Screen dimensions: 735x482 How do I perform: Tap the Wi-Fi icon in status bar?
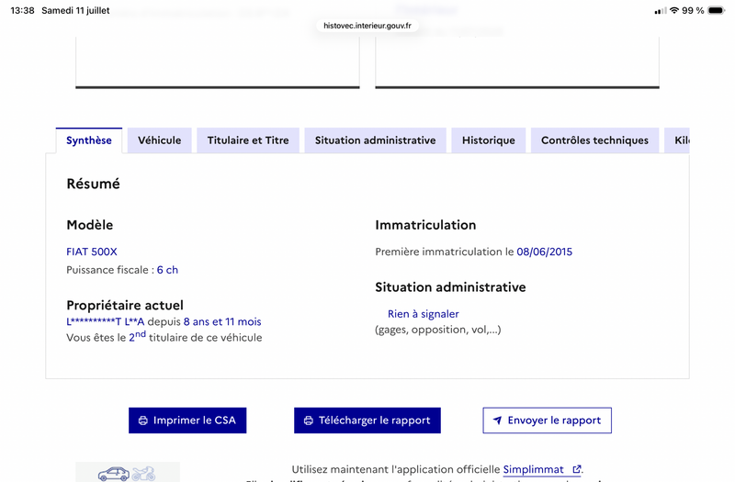click(x=674, y=10)
